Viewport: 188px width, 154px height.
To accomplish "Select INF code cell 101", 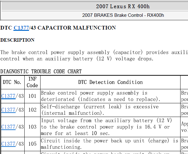I will (32, 96).
